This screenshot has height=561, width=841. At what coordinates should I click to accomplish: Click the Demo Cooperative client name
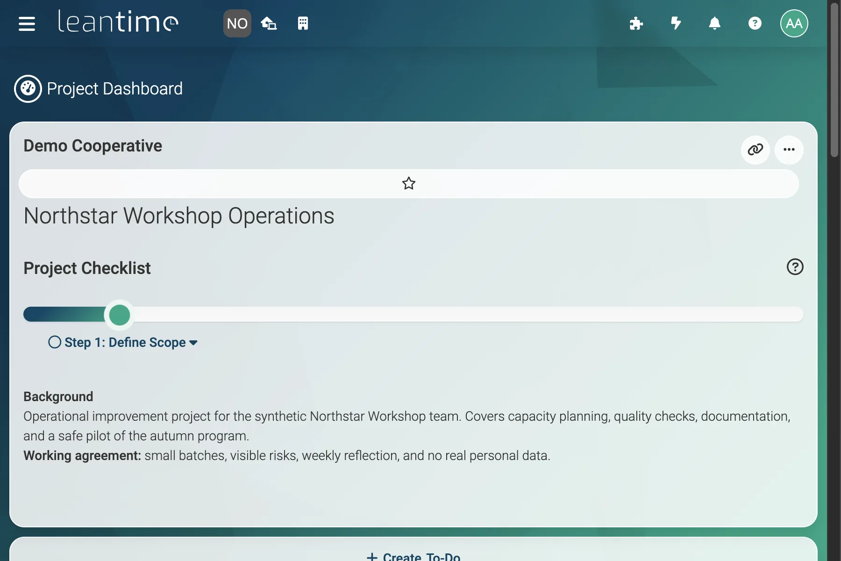(93, 146)
